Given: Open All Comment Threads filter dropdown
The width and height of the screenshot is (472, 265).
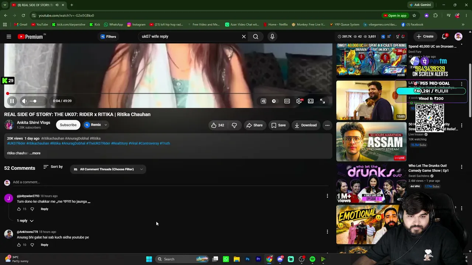Looking at the screenshot, I should (x=108, y=169).
